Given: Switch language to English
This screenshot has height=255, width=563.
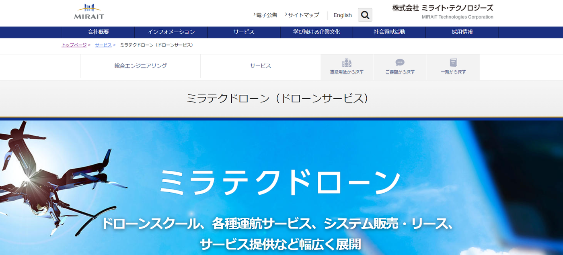Looking at the screenshot, I should tap(343, 15).
